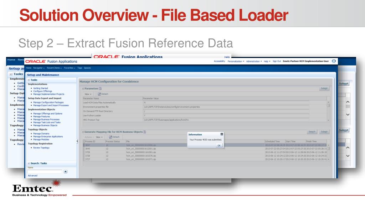Click Detach in the Generate Mapping File toolbar
The image size is (365, 205).
(114, 137)
